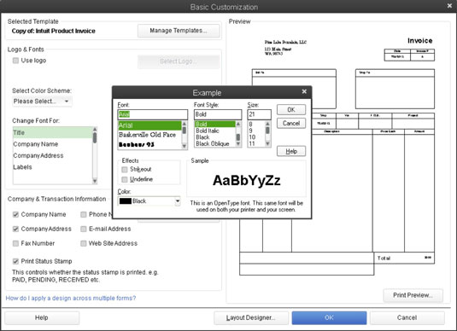
Task: Select Title in Change Font For list
Action: (52, 133)
